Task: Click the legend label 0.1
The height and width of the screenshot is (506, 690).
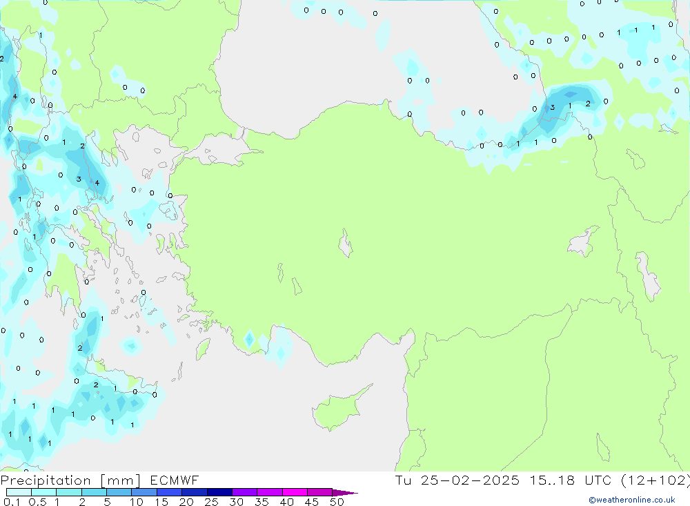Action: tap(12, 502)
